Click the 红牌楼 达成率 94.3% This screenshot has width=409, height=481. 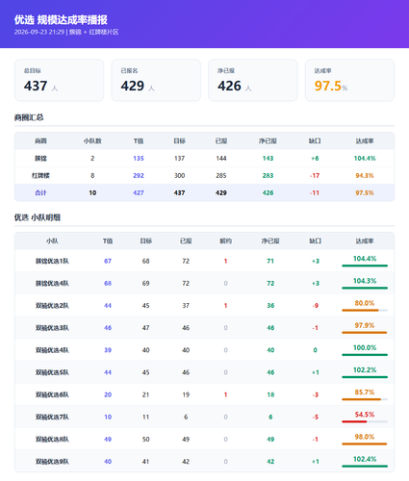tap(365, 176)
